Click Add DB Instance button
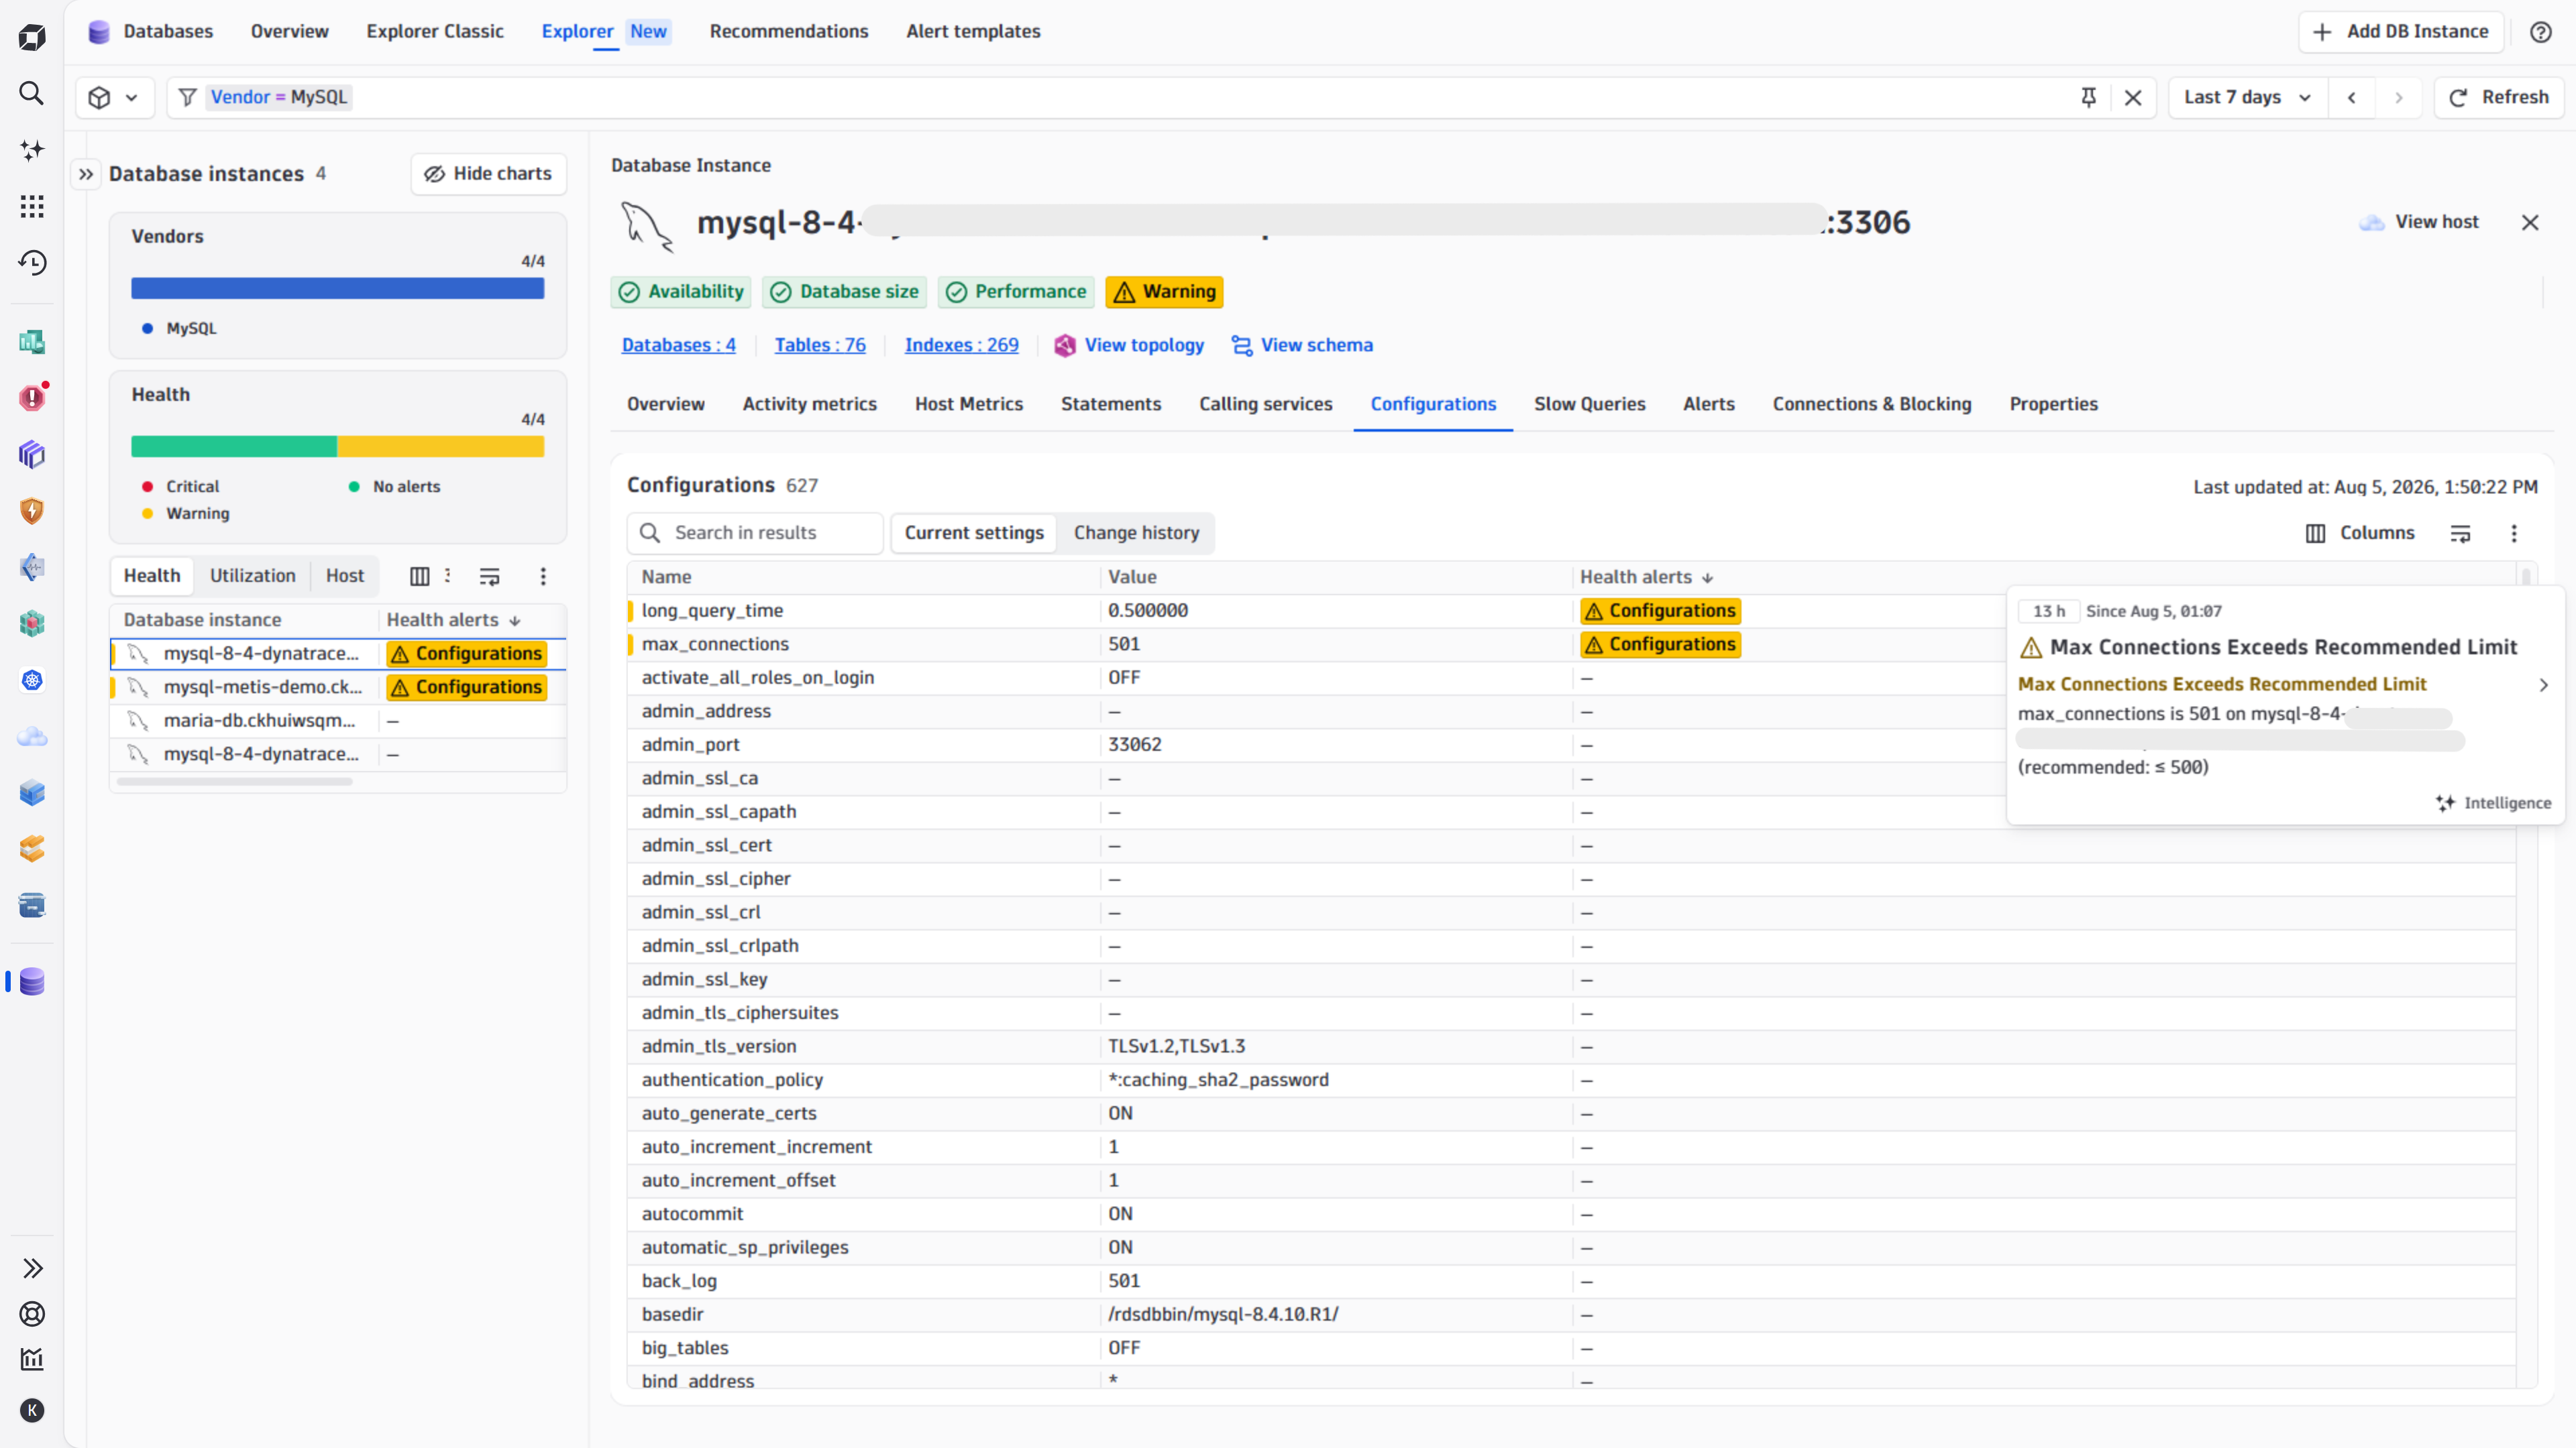Screen dimensions: 2576x1448 (x=2401, y=32)
